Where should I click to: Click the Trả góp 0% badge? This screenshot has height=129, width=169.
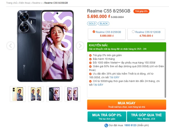[141, 11]
